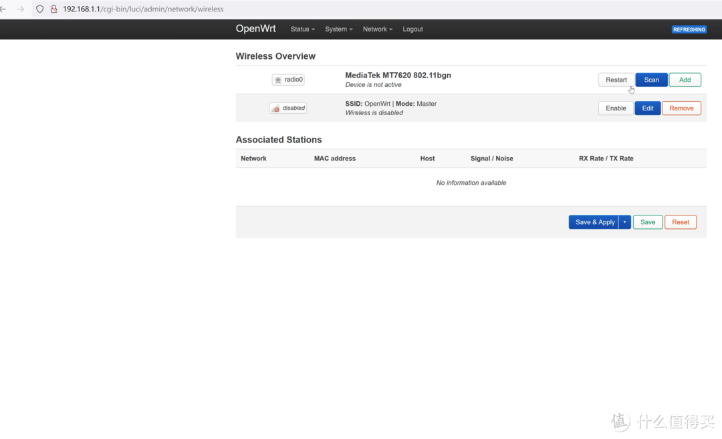
Task: Select Logout in the top navigation
Action: 412,29
